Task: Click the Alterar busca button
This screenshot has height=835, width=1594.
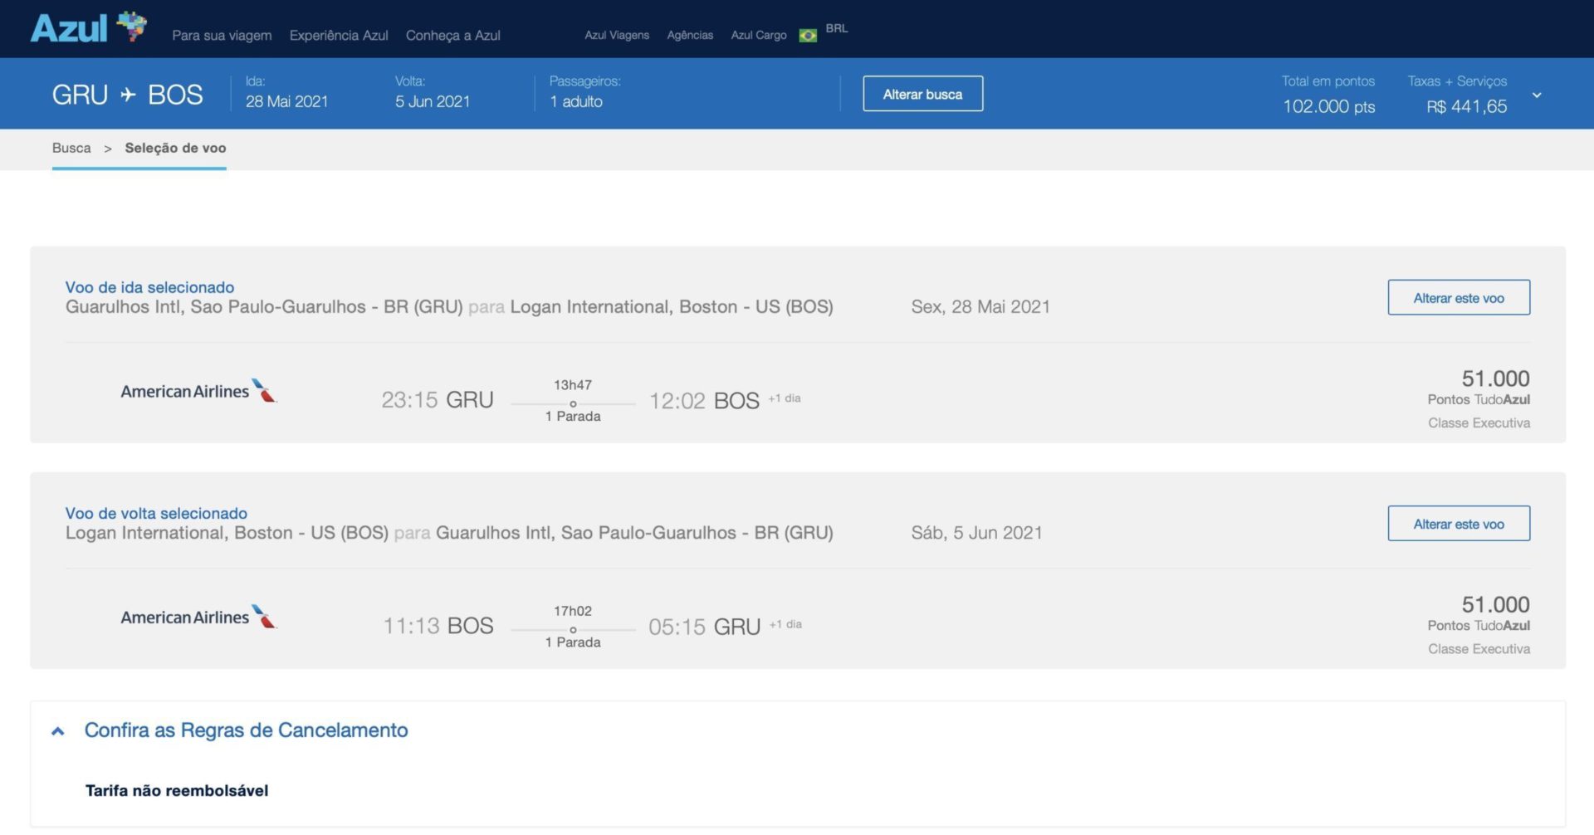Action: (923, 94)
